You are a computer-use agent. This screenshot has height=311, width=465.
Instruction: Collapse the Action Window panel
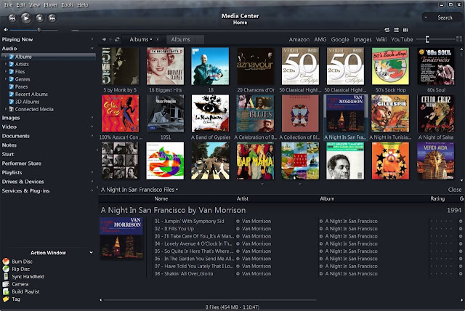coord(91,253)
